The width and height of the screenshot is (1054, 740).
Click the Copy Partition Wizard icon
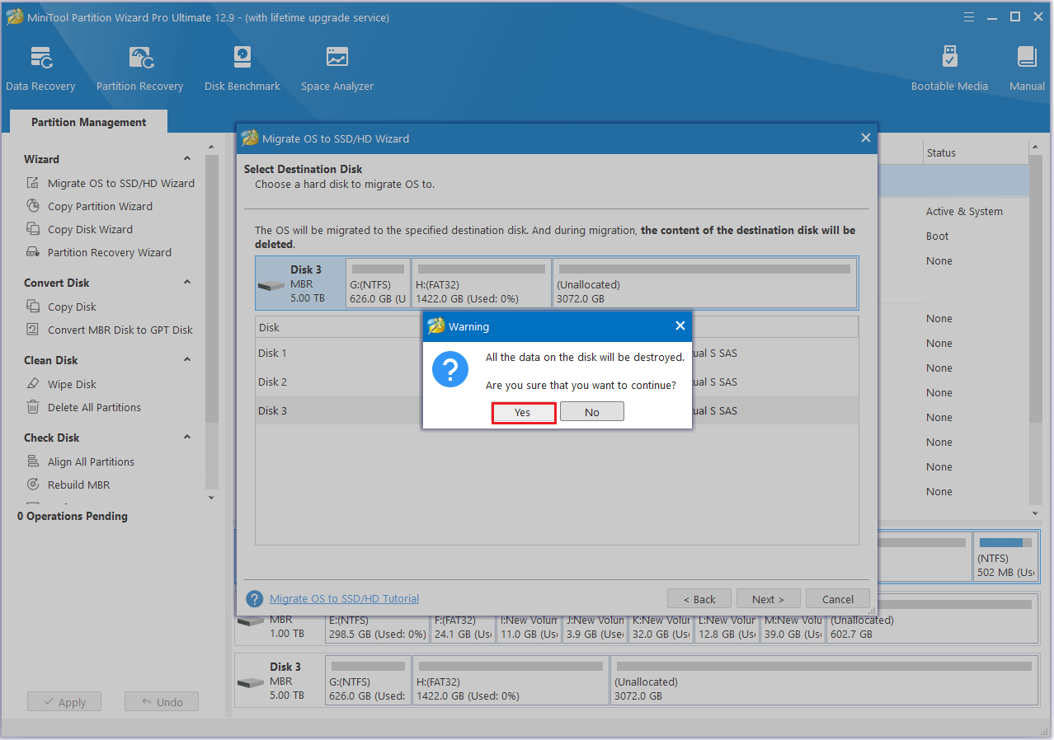point(33,206)
